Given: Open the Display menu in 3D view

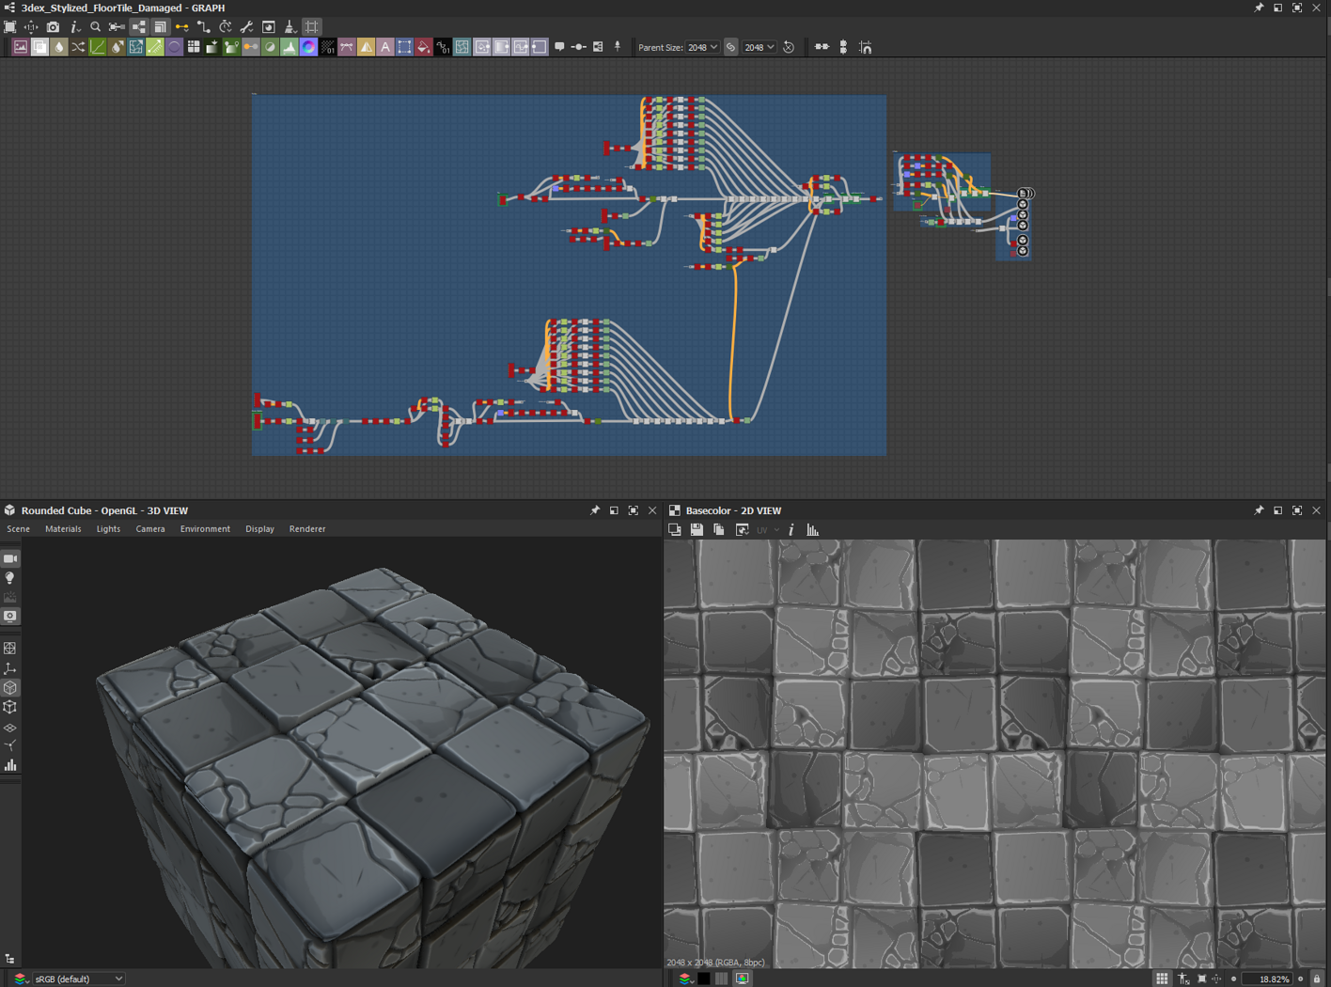Looking at the screenshot, I should (x=259, y=529).
